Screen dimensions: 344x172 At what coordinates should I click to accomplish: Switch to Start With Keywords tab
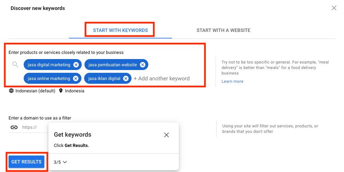click(x=120, y=30)
